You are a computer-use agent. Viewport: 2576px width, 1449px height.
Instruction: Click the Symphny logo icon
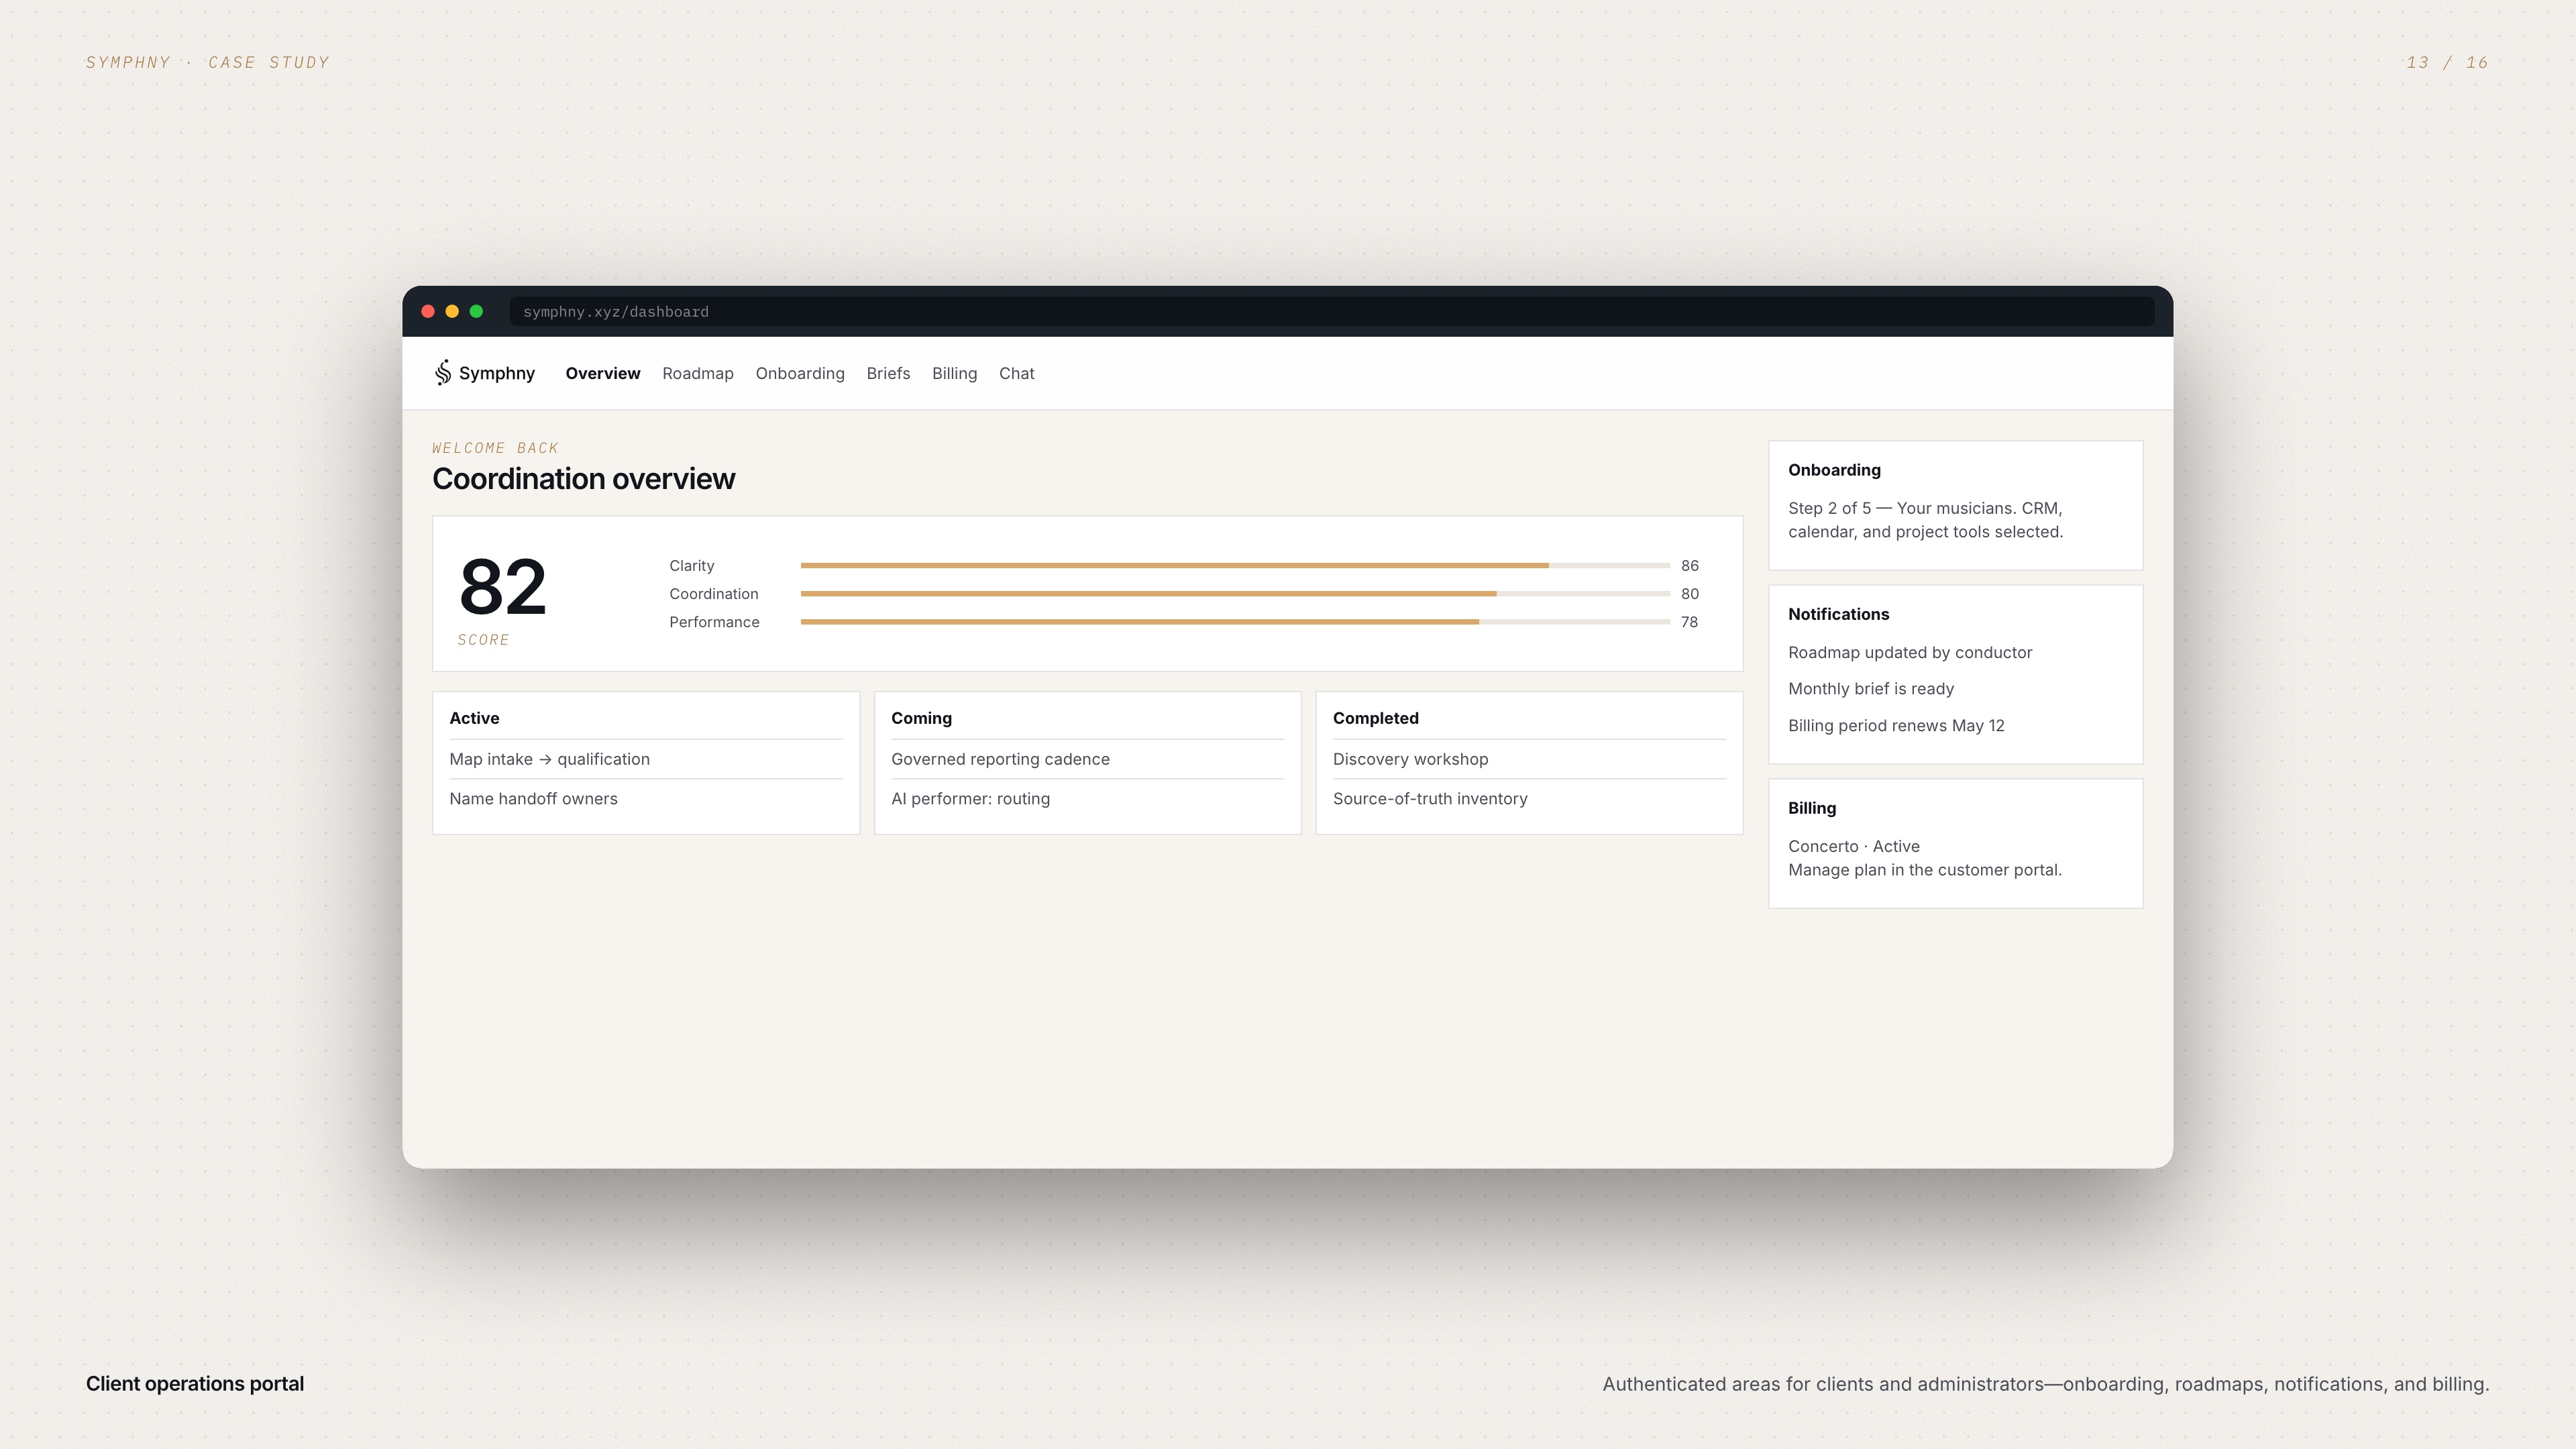(443, 373)
